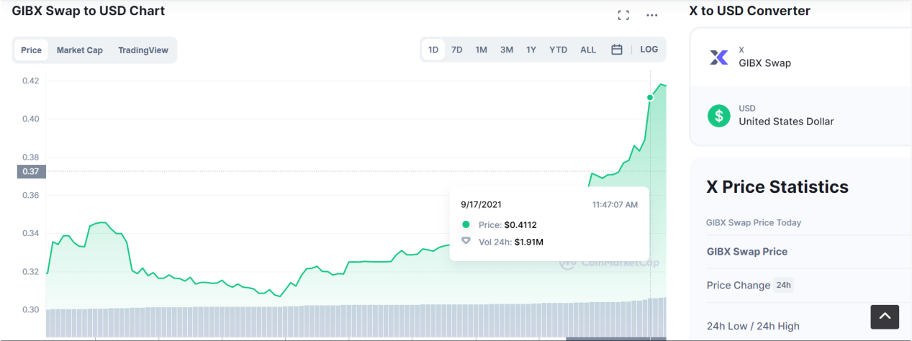The image size is (912, 341).
Task: Select the 3M time range
Action: point(507,50)
